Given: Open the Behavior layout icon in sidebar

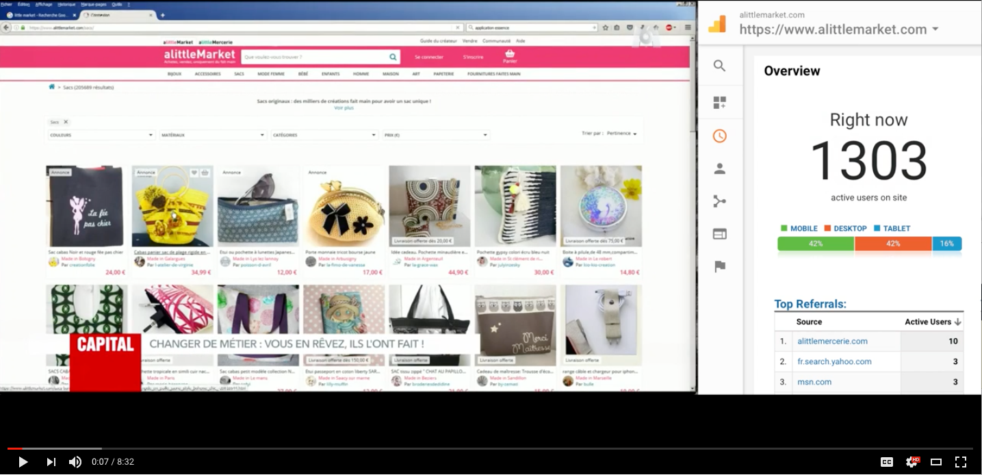Looking at the screenshot, I should click(x=719, y=234).
